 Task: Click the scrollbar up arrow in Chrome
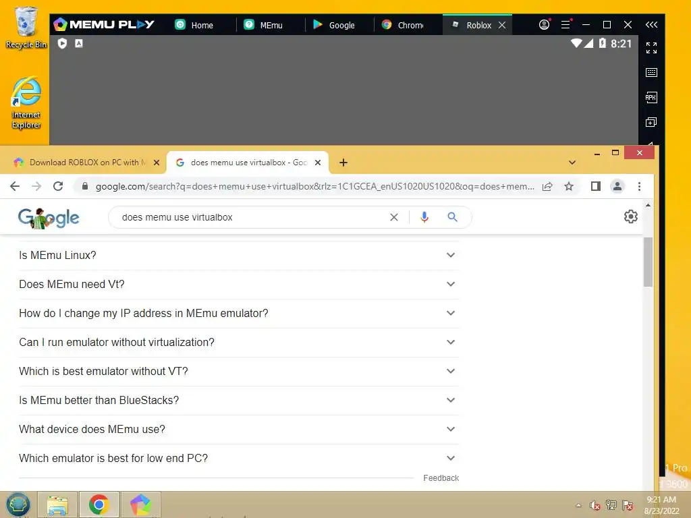tap(648, 205)
